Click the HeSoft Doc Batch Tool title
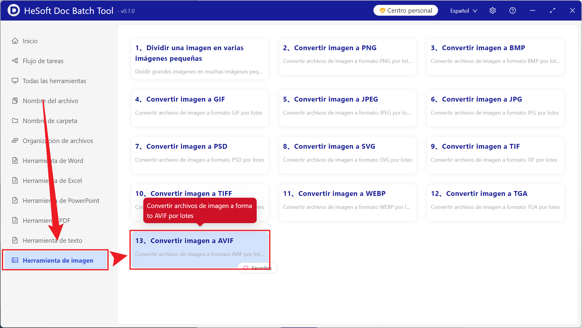The width and height of the screenshot is (582, 328). (69, 11)
